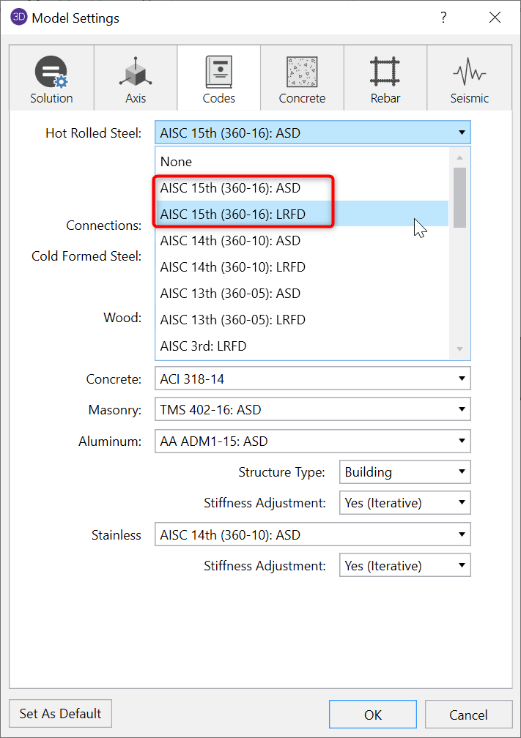Screen dimensions: 521x738
Task: Open the Concrete code dropdown
Action: pyautogui.click(x=462, y=379)
